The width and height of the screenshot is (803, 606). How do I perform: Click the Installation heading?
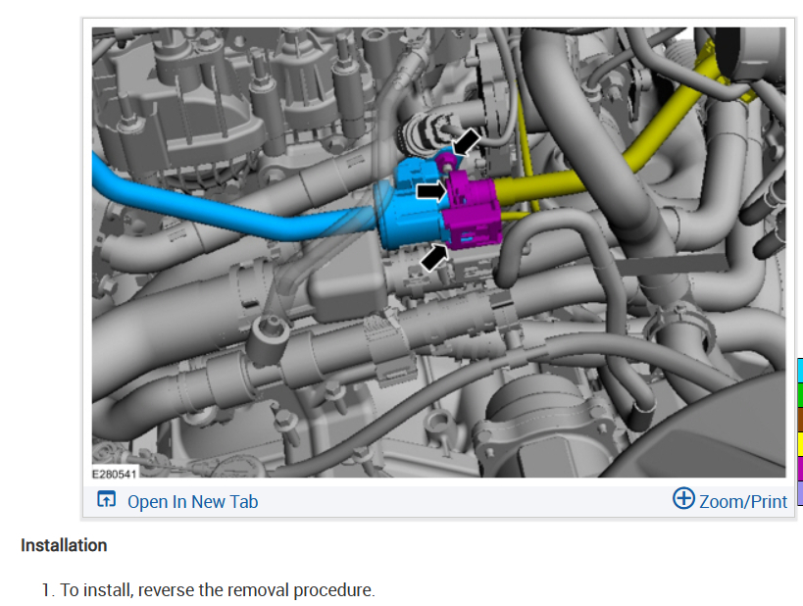click(x=64, y=545)
